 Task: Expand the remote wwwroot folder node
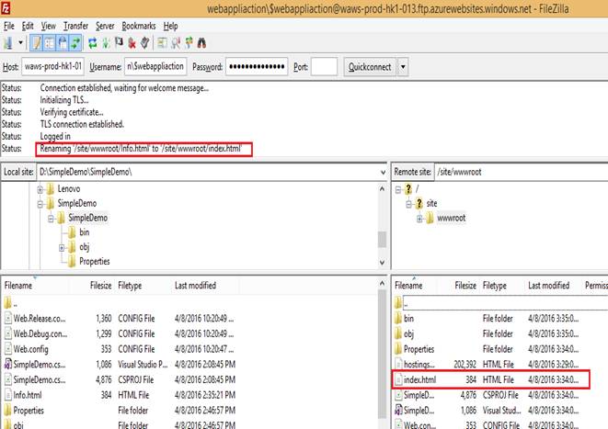pos(419,219)
